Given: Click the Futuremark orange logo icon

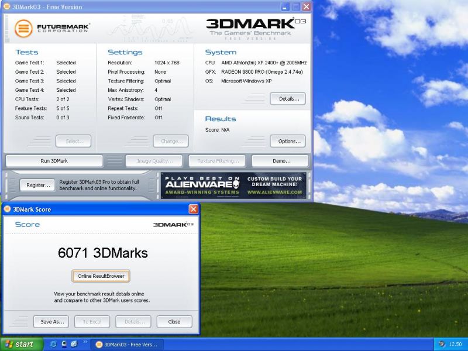Looking at the screenshot, I should (23, 29).
